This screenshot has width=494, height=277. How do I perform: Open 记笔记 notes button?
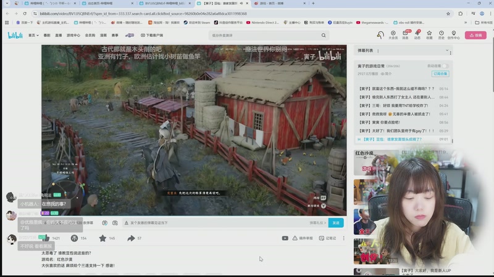[327, 238]
